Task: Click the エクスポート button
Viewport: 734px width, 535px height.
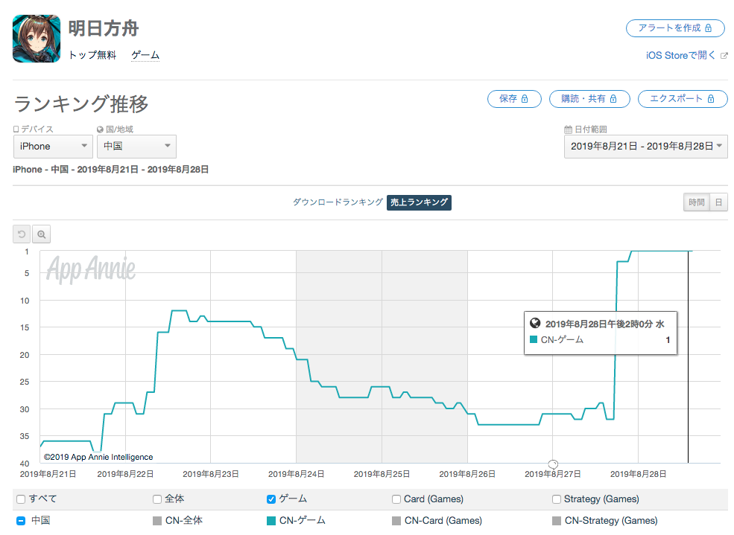Action: tap(683, 98)
